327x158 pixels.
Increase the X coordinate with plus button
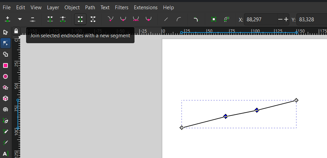click(x=286, y=20)
